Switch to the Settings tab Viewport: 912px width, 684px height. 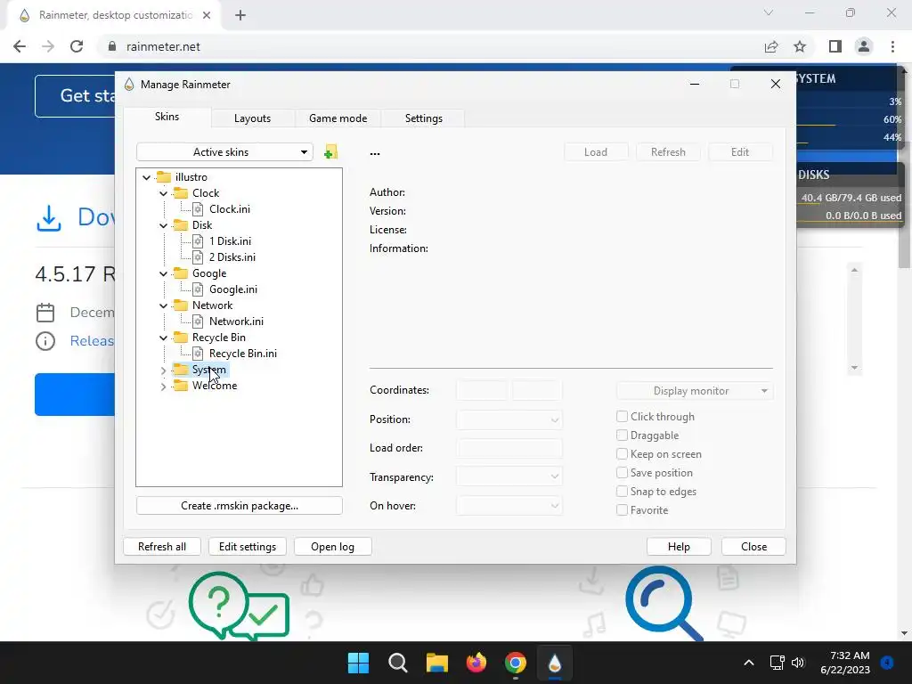(x=423, y=118)
